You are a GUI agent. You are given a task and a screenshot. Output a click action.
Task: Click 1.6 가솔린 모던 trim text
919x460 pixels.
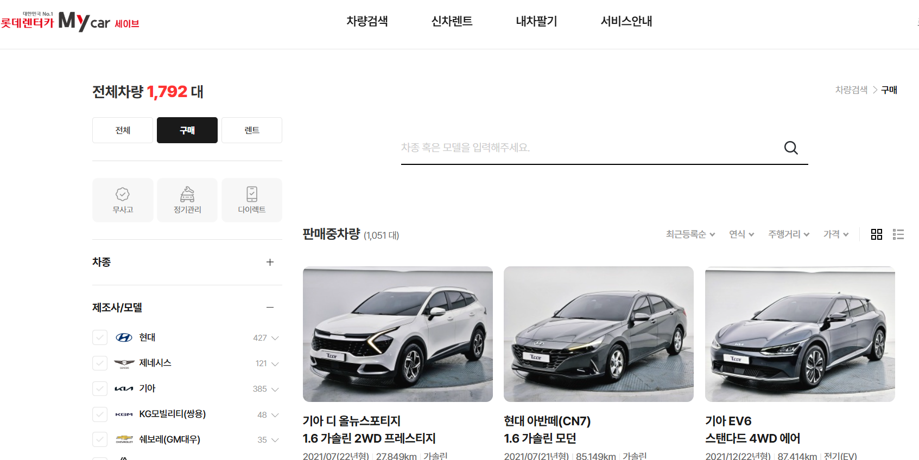[540, 438]
